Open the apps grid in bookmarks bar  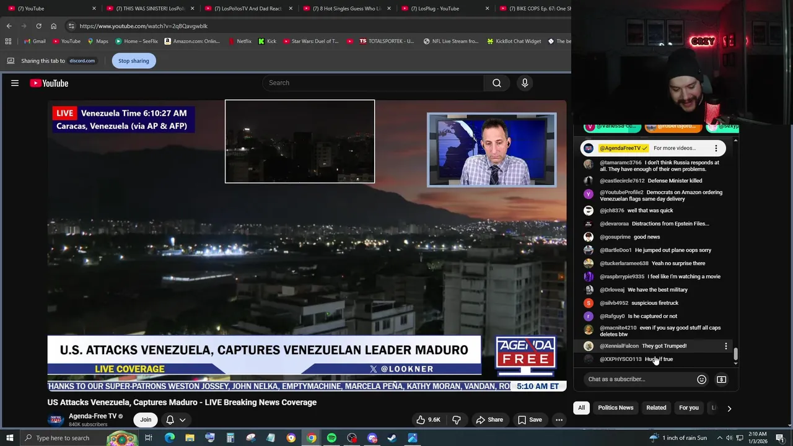coord(8,42)
